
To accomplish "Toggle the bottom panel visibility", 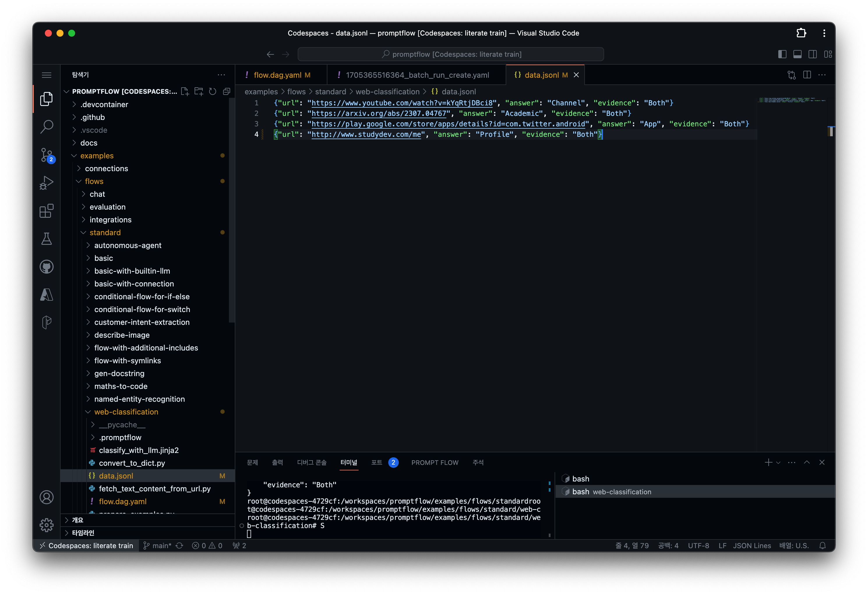I will pos(798,54).
